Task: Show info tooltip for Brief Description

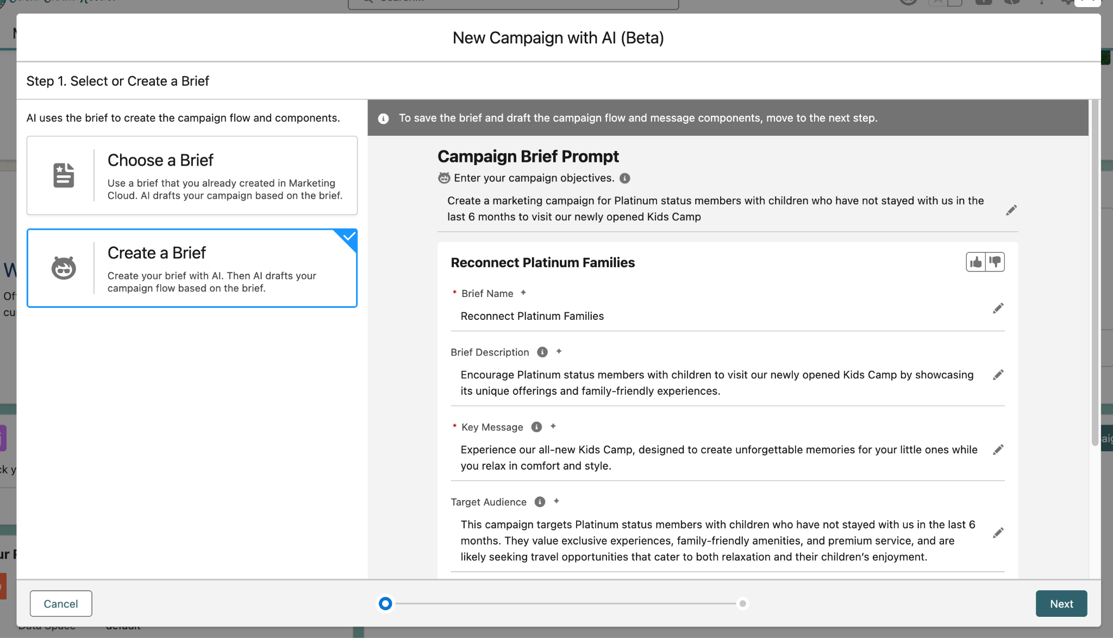Action: 542,352
